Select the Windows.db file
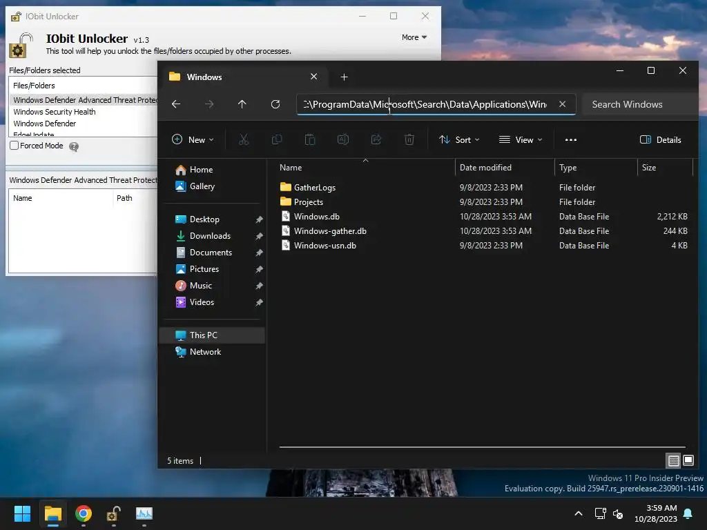The width and height of the screenshot is (707, 530). click(x=316, y=216)
